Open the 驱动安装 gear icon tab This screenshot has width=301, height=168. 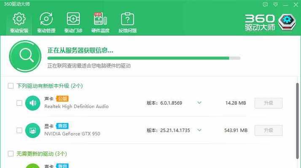click(19, 23)
